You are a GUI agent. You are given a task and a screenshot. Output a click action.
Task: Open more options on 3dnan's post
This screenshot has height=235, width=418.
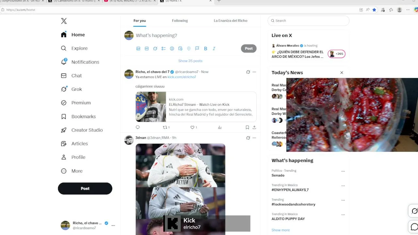click(x=254, y=138)
